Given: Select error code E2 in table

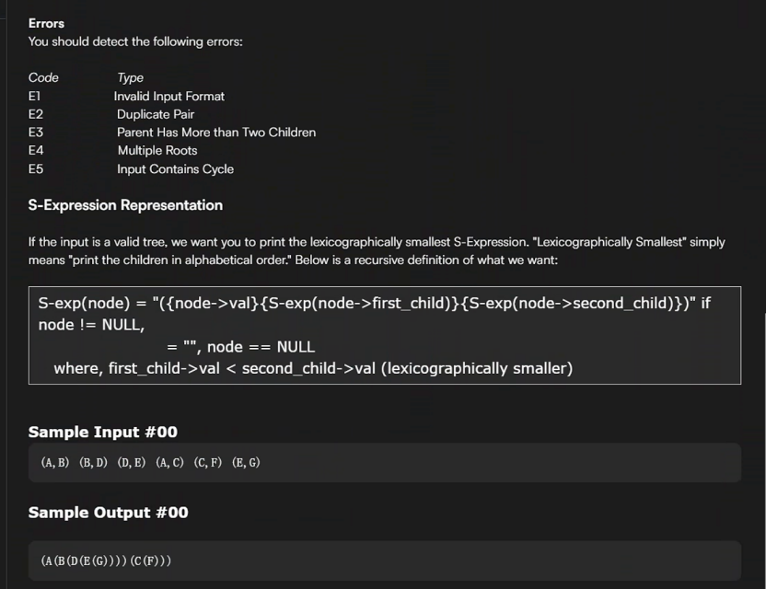Looking at the screenshot, I should (36, 114).
